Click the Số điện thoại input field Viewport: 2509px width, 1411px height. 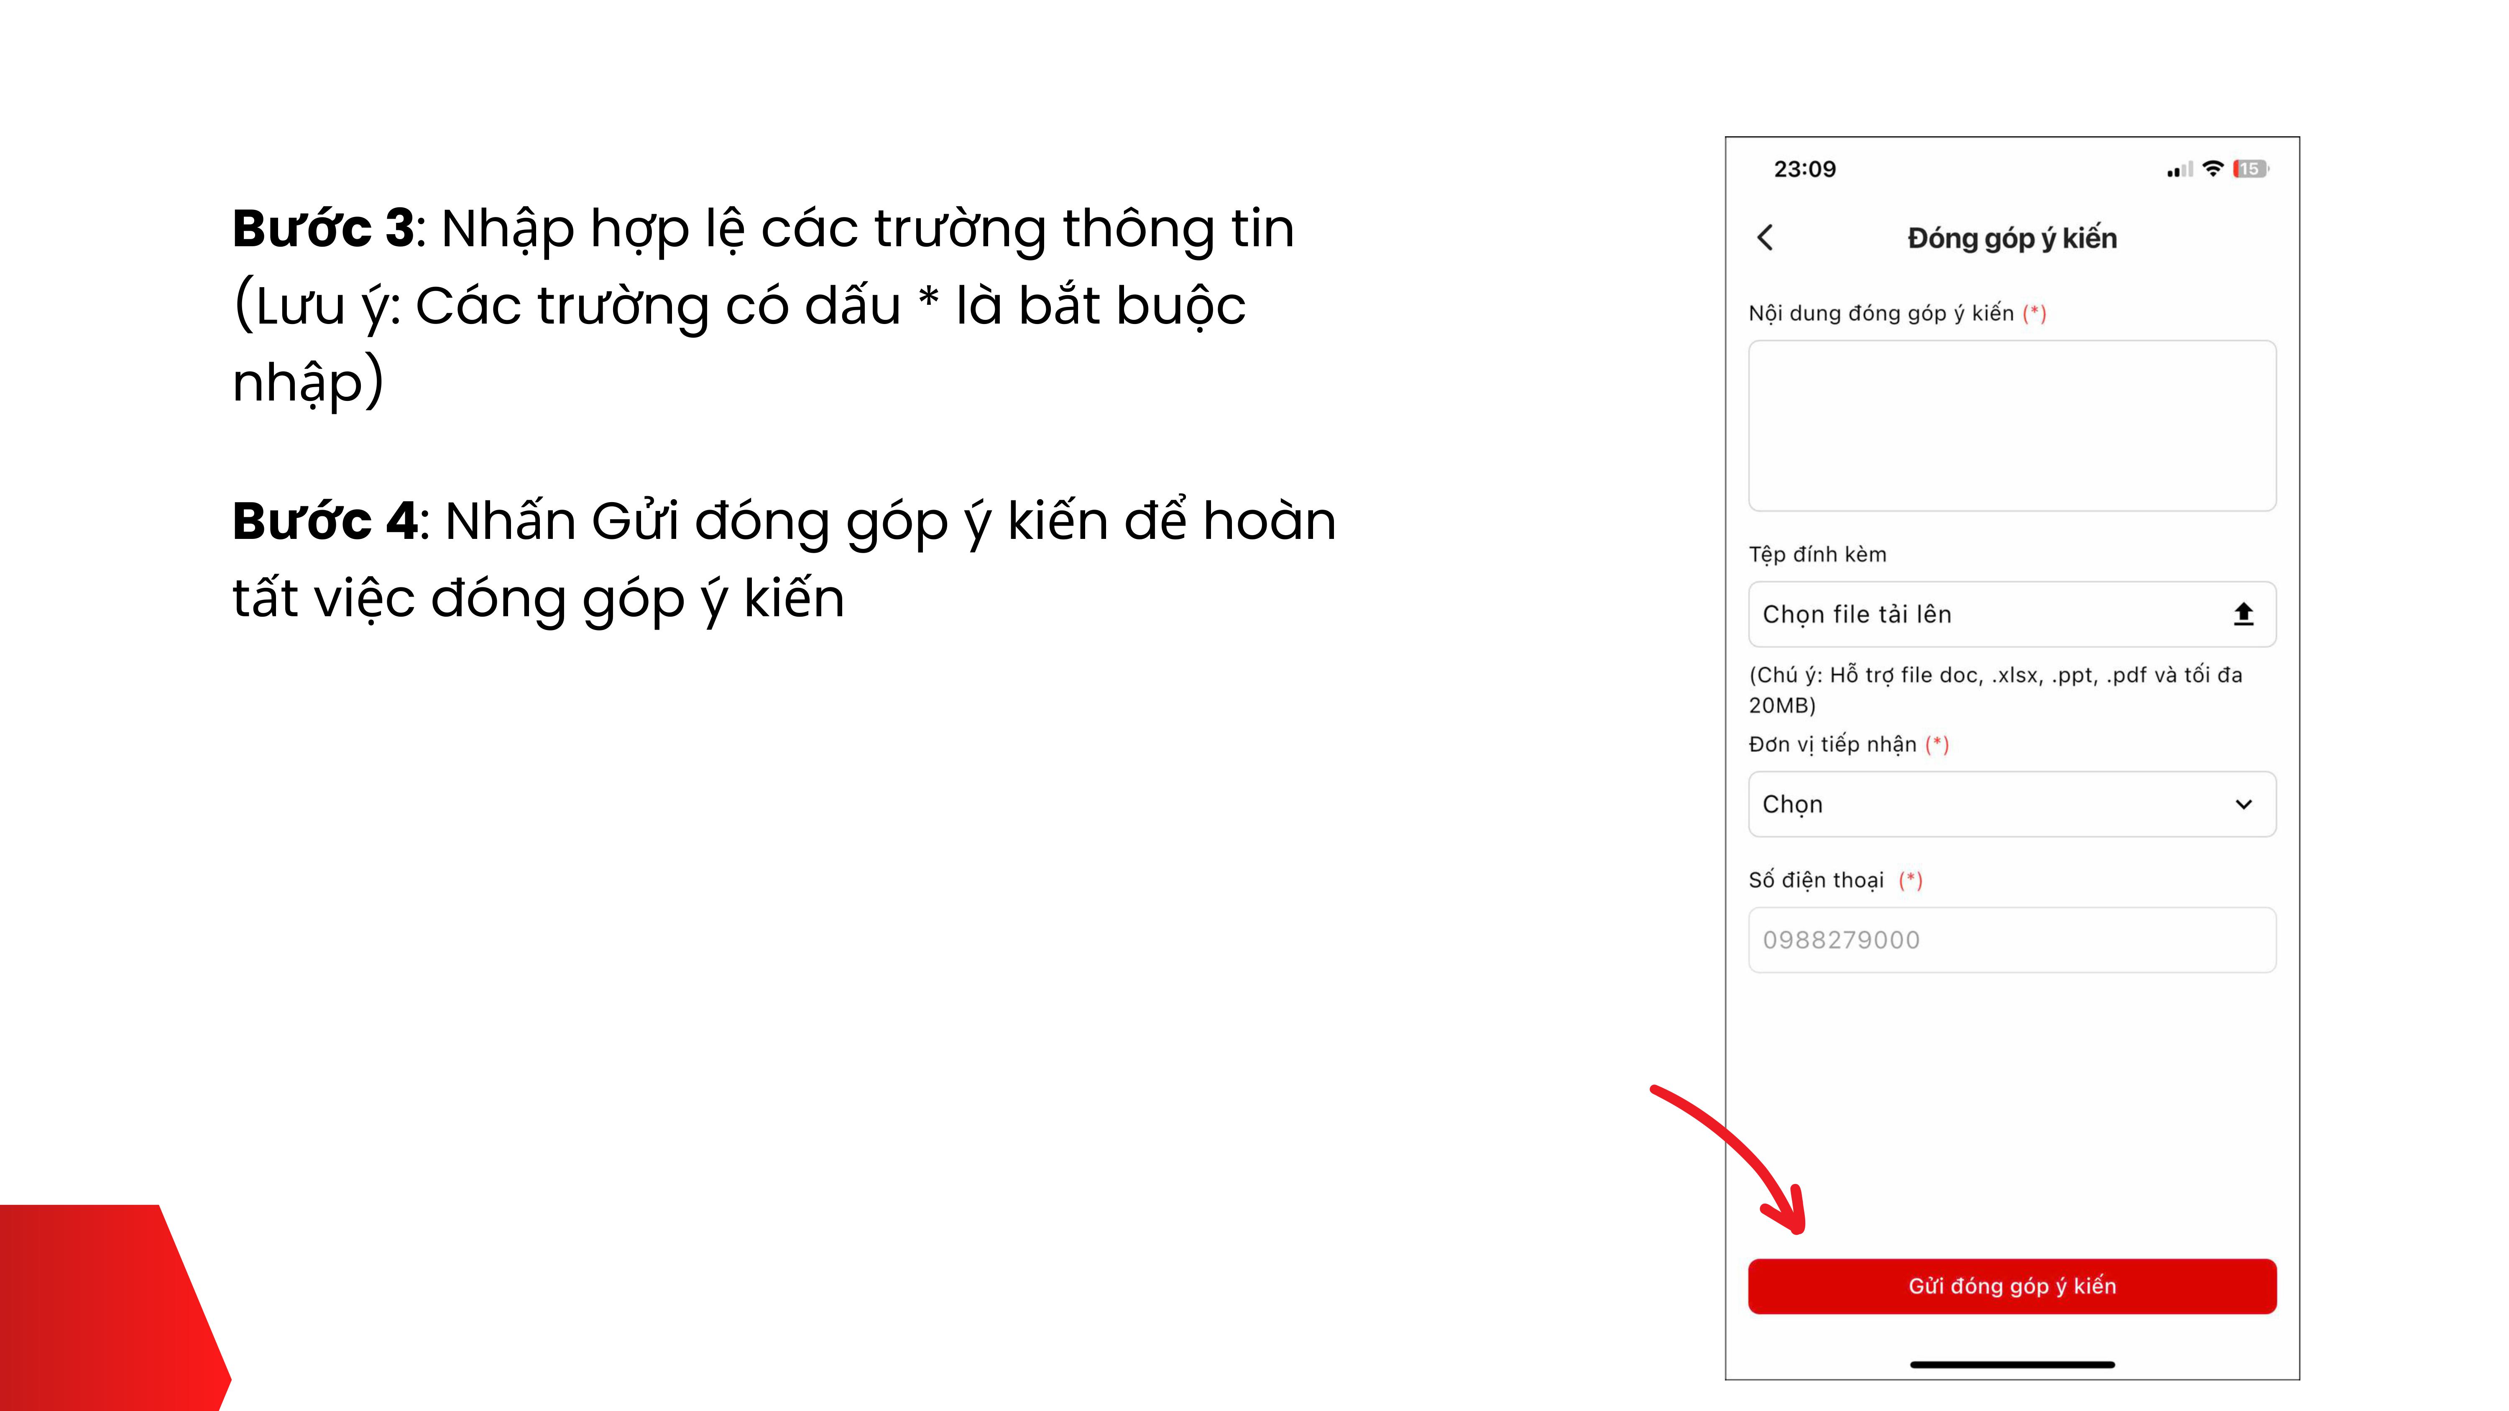[x=2011, y=940]
